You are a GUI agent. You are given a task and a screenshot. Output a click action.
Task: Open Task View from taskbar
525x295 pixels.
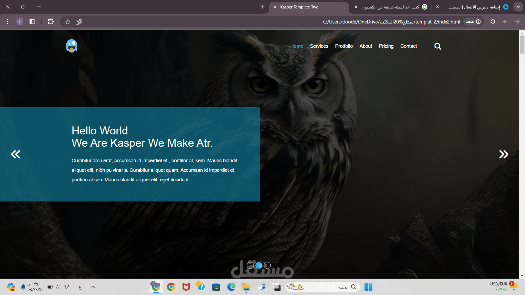277,287
